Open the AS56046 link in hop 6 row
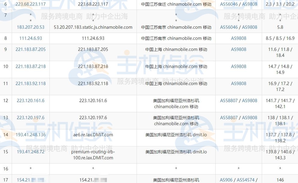 [229, 4]
